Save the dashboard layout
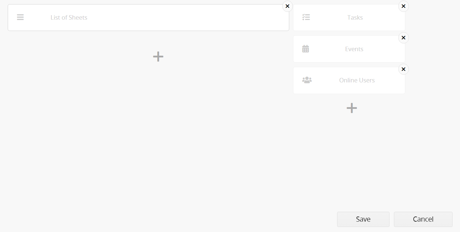The height and width of the screenshot is (232, 460). pyautogui.click(x=363, y=219)
